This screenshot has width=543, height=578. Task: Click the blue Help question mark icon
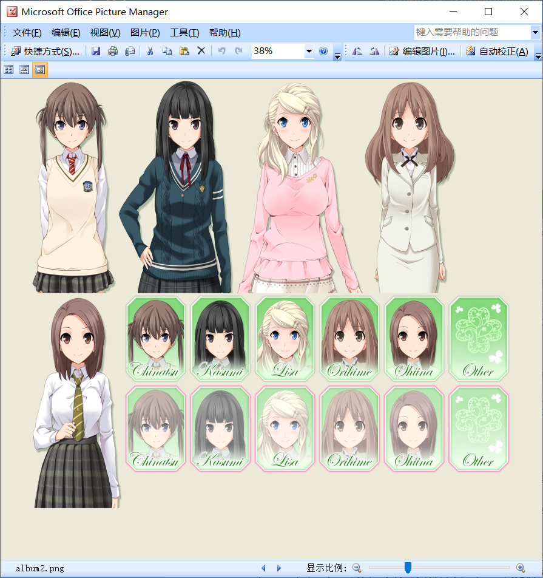[323, 51]
